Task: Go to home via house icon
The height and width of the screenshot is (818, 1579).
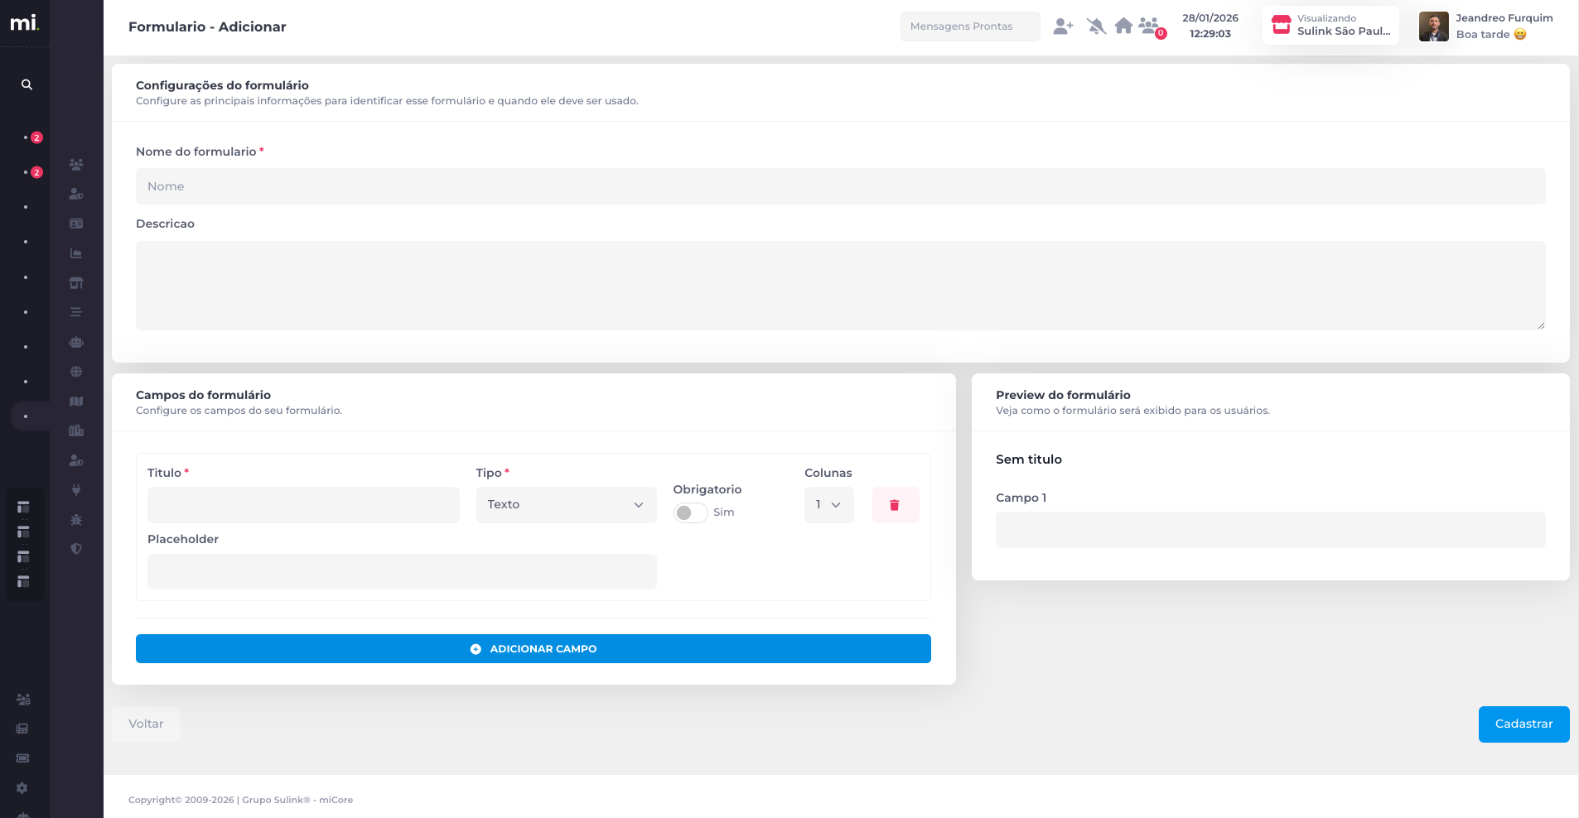Action: [x=1123, y=26]
